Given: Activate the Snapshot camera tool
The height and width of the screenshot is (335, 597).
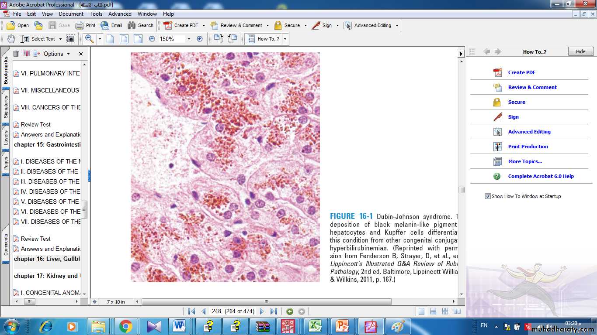Looking at the screenshot, I should pyautogui.click(x=71, y=39).
